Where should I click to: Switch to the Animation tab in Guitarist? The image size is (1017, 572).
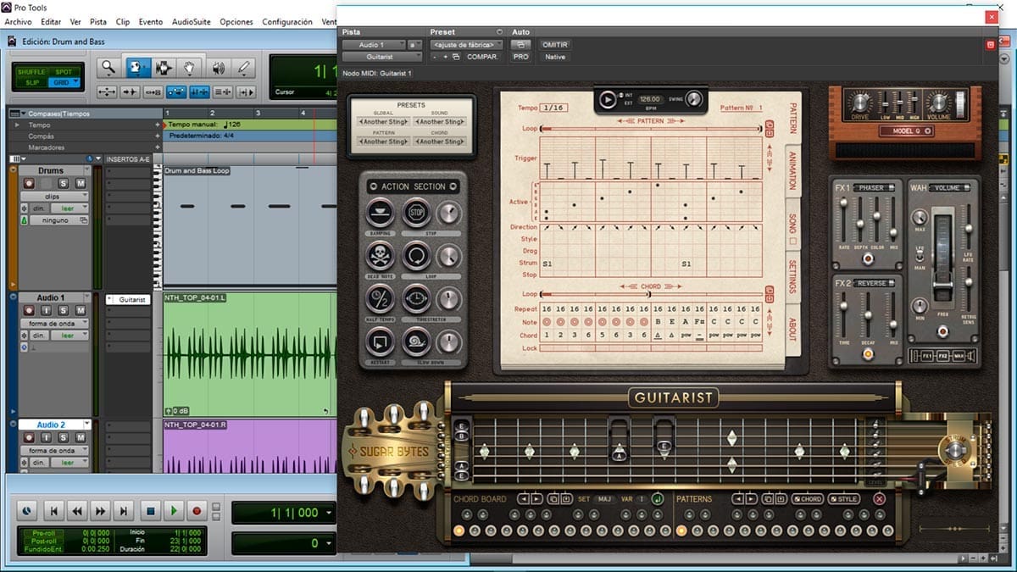tap(793, 173)
